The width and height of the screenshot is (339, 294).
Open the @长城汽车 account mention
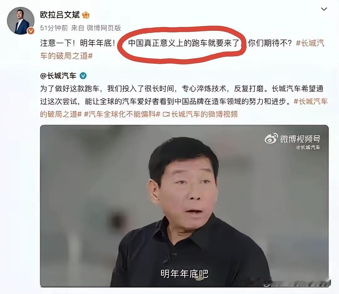coord(58,76)
